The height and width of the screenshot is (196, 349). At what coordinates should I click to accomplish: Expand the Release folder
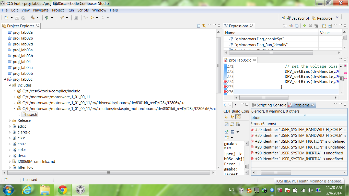tap(10, 120)
